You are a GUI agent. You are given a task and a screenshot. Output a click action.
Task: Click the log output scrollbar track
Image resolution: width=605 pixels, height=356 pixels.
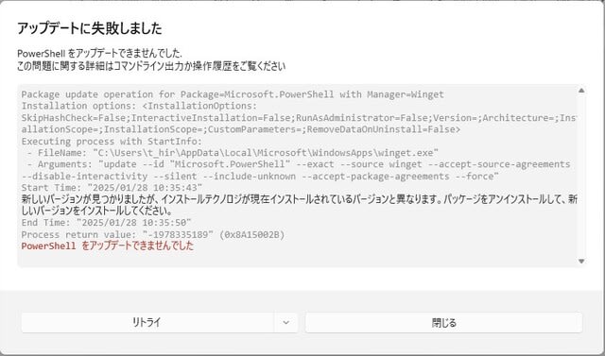(581, 176)
